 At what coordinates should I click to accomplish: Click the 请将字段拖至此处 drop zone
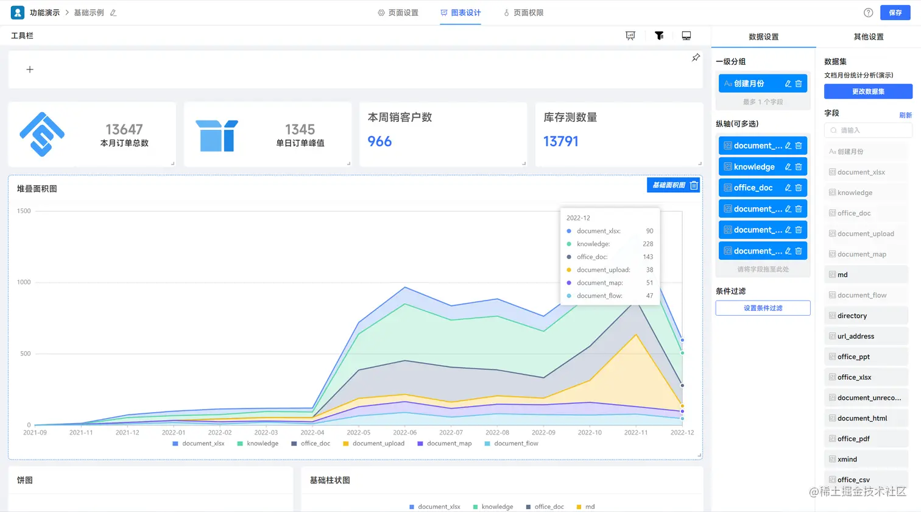(763, 269)
